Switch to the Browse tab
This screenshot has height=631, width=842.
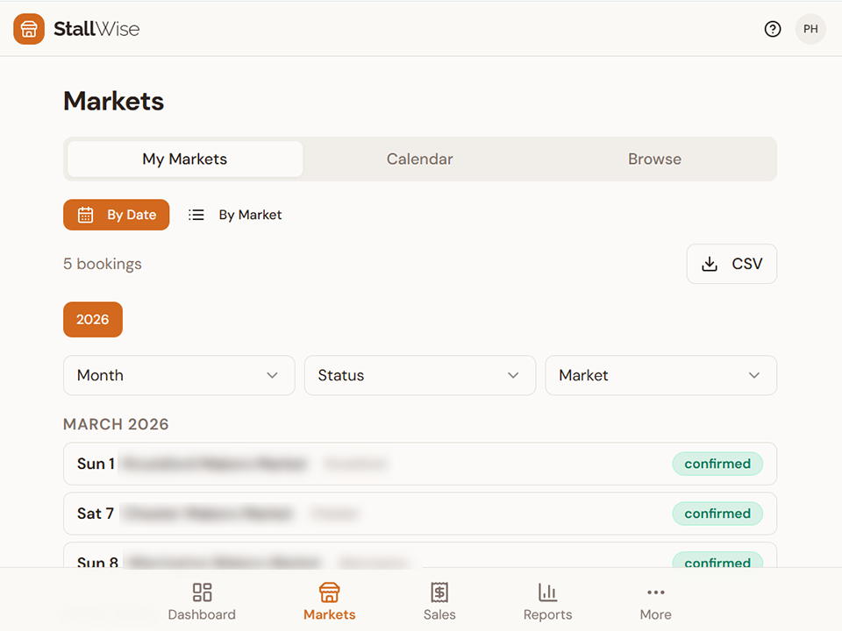pyautogui.click(x=654, y=160)
